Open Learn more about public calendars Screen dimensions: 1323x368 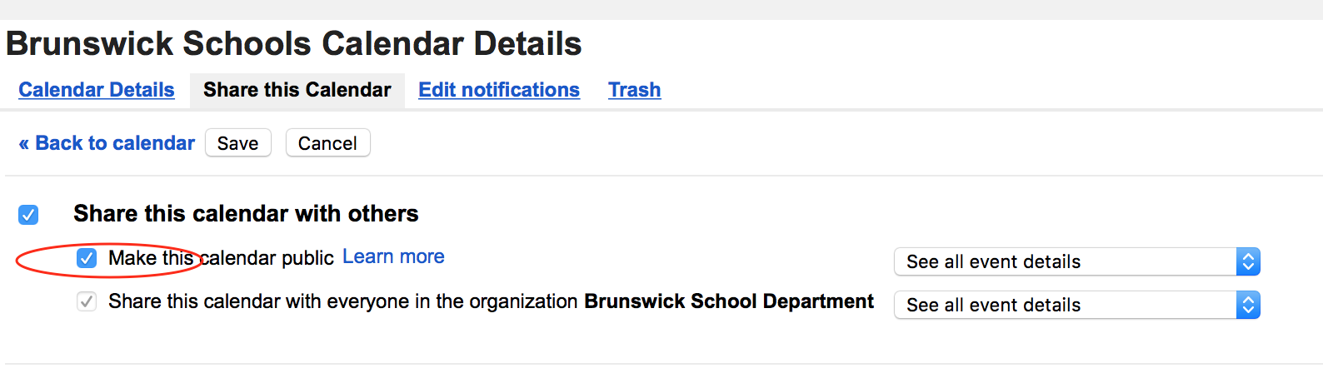(x=393, y=256)
